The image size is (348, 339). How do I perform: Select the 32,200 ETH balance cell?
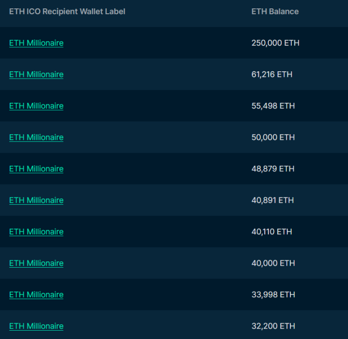[273, 326]
